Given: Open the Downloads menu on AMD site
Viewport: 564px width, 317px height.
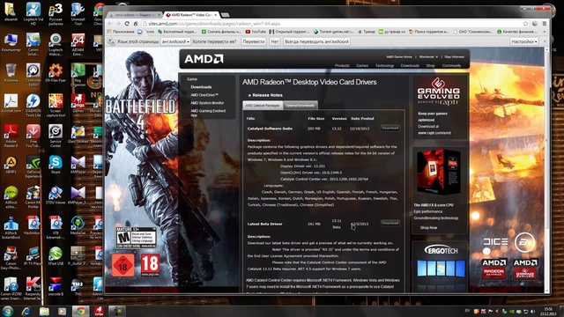Looking at the screenshot, I should tap(410, 65).
